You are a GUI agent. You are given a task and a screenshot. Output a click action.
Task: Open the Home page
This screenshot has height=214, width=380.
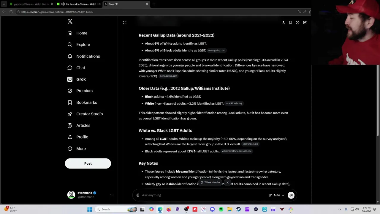point(77,33)
